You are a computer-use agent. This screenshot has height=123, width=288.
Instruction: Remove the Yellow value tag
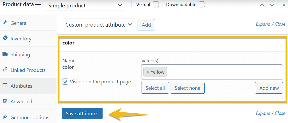coord(148,72)
